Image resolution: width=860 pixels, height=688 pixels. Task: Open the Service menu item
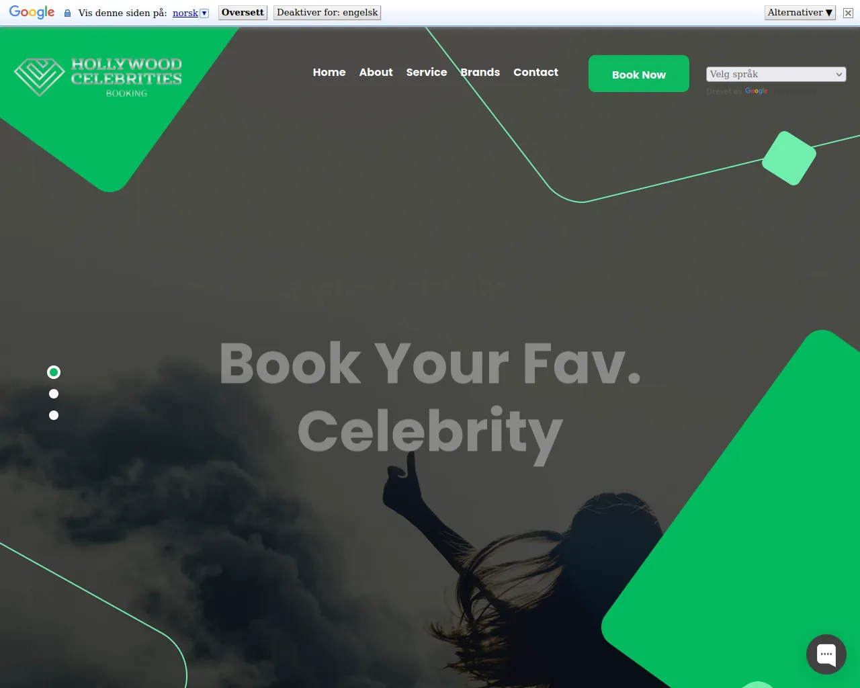coord(426,72)
